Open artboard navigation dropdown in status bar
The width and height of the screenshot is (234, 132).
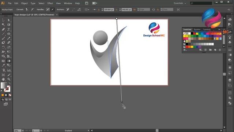click(41, 131)
